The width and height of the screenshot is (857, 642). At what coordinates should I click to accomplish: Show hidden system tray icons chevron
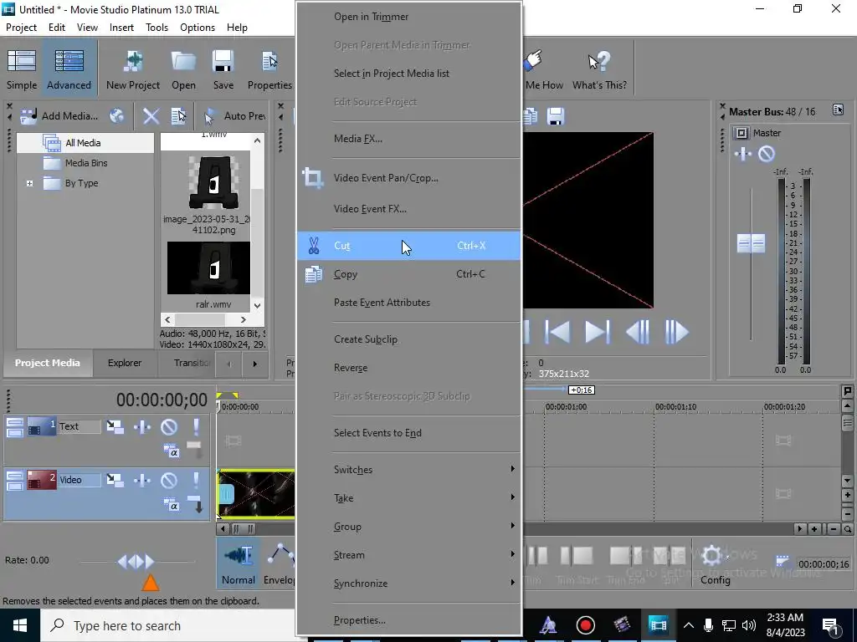(689, 625)
